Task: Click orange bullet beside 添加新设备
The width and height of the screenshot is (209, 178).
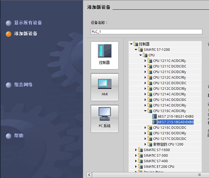Action: tap(9, 34)
